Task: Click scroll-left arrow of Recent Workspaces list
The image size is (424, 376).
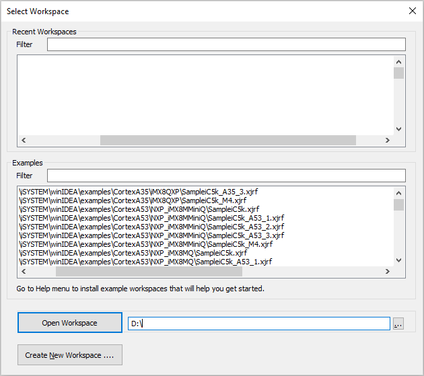Action: click(x=23, y=141)
